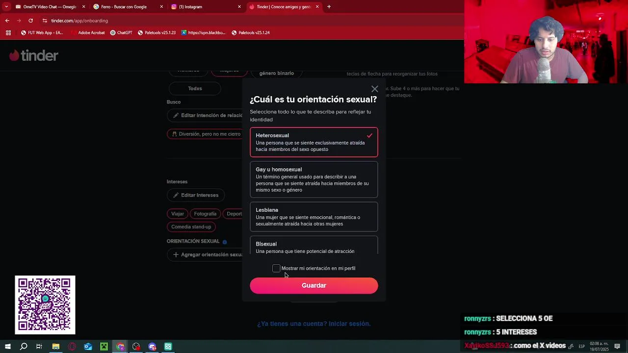Image resolution: width=628 pixels, height=353 pixels.
Task: Open the Chrome apps grid icon
Action: [x=8, y=33]
